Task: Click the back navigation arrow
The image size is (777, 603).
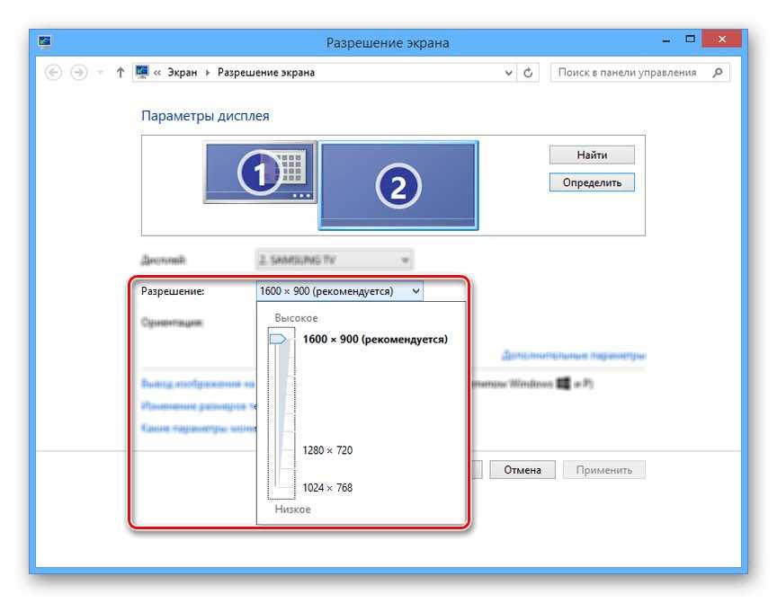Action: (x=53, y=73)
